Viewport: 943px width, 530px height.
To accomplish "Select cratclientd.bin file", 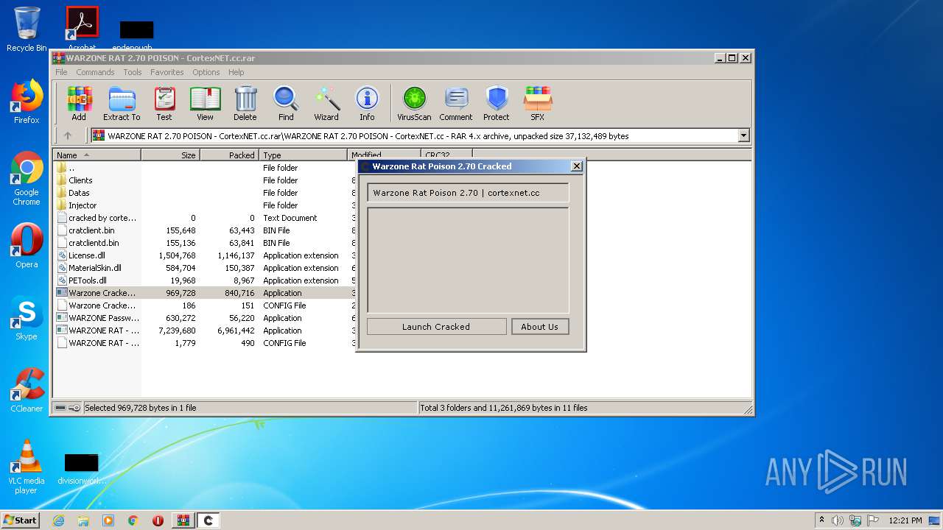I will pyautogui.click(x=205, y=243).
